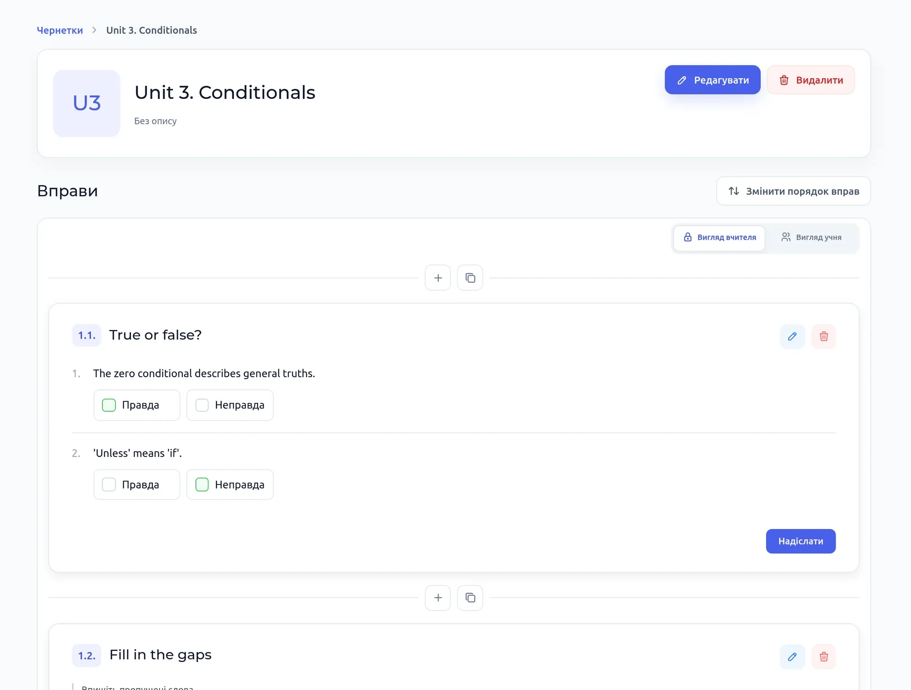The width and height of the screenshot is (911, 690).
Task: Edit the True or false exercise
Action: coord(792,336)
